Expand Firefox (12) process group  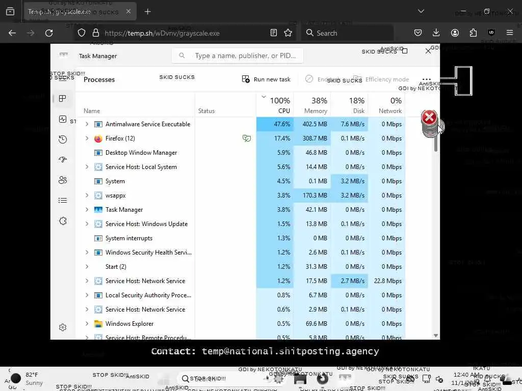pos(87,138)
